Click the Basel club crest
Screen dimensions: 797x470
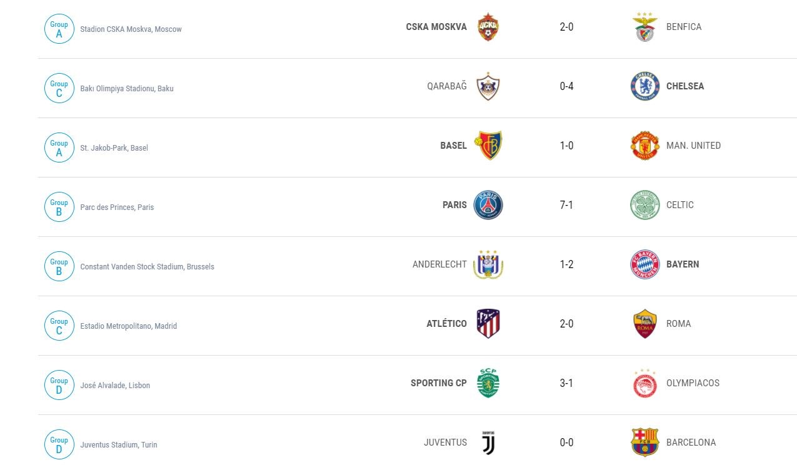click(488, 146)
